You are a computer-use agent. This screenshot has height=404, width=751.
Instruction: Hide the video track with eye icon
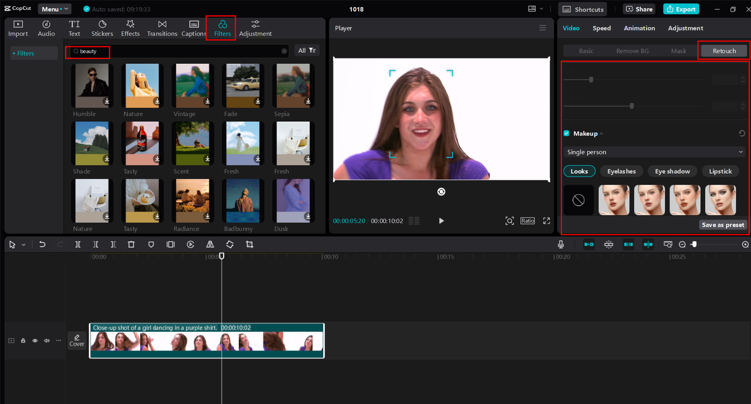coord(35,340)
